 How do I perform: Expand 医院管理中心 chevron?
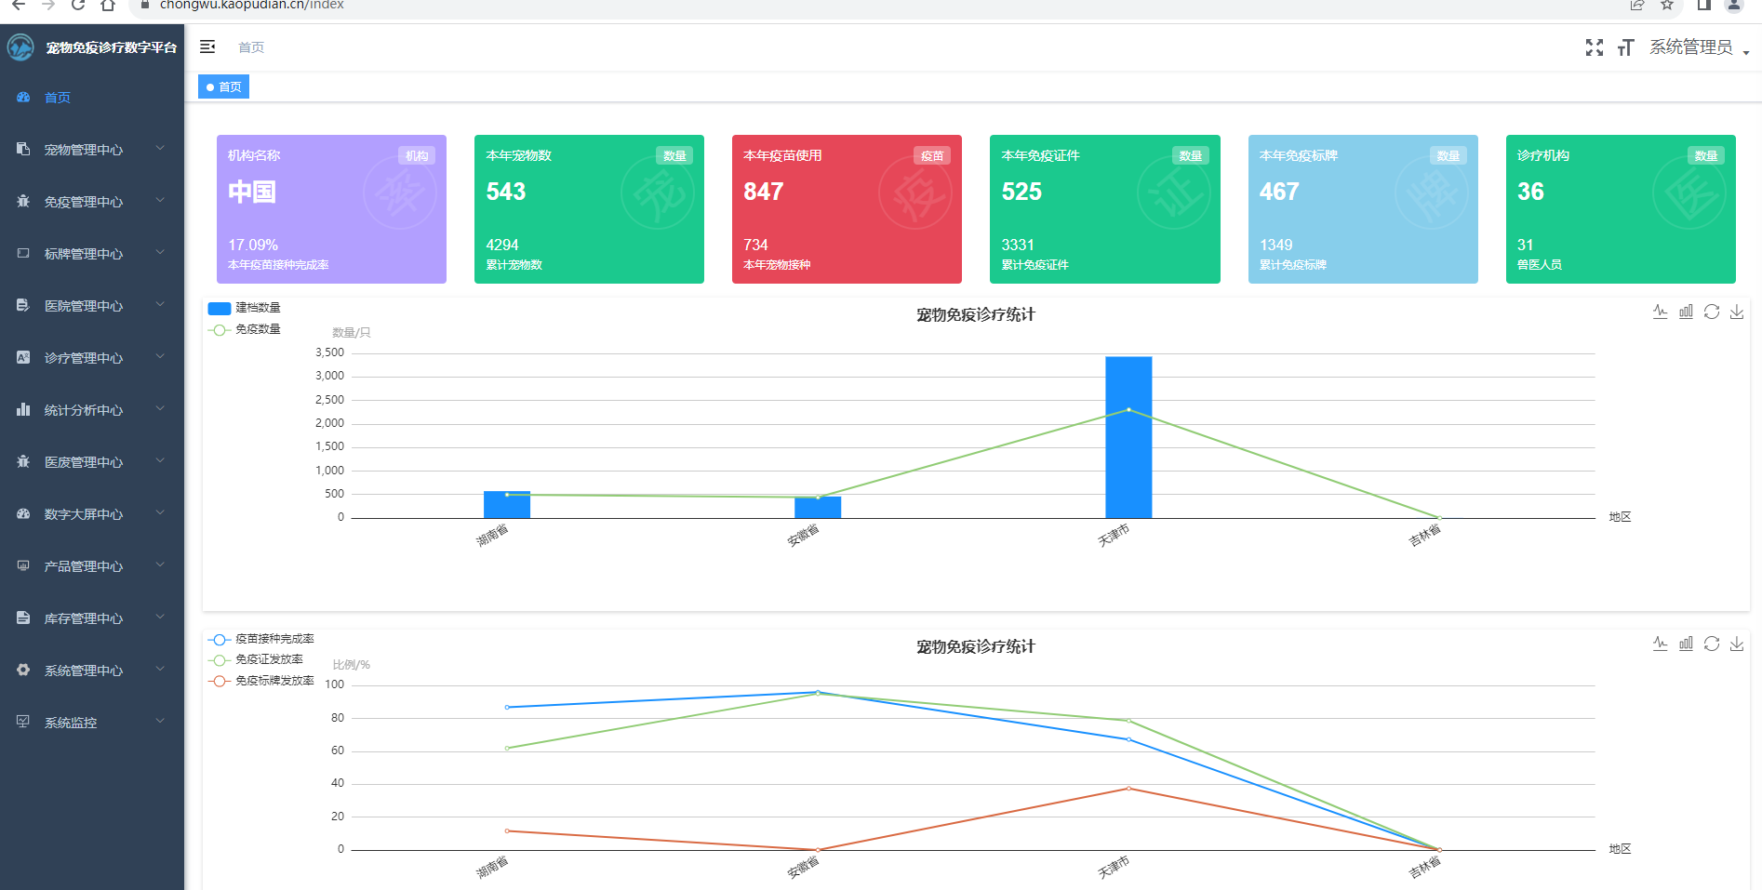pos(160,304)
